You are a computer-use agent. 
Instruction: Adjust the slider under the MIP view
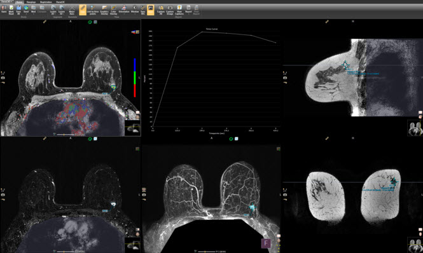(206, 251)
